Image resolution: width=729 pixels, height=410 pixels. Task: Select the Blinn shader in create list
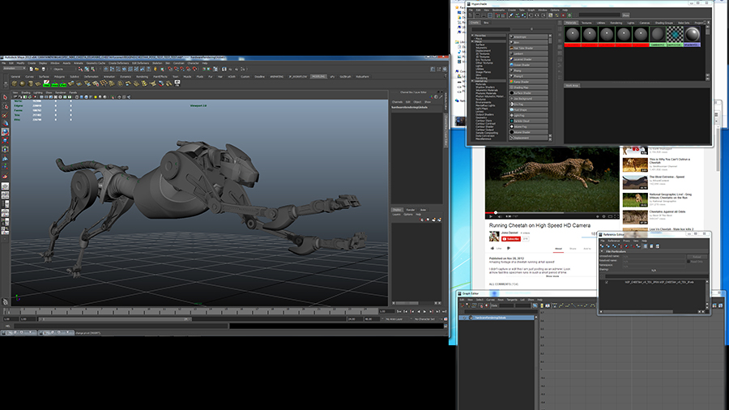point(528,42)
